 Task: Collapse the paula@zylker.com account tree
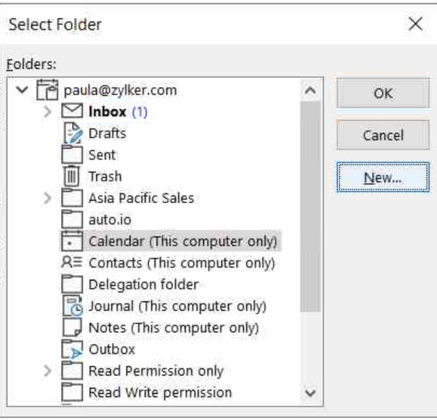click(24, 90)
